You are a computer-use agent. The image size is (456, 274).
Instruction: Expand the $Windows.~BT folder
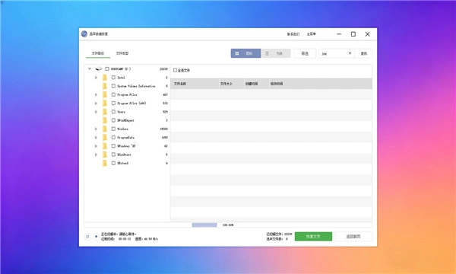click(x=96, y=146)
